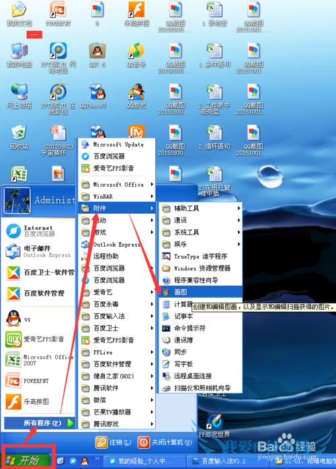Expand the 娱乐 submenu
This screenshot has height=469, width=336.
tap(200, 244)
